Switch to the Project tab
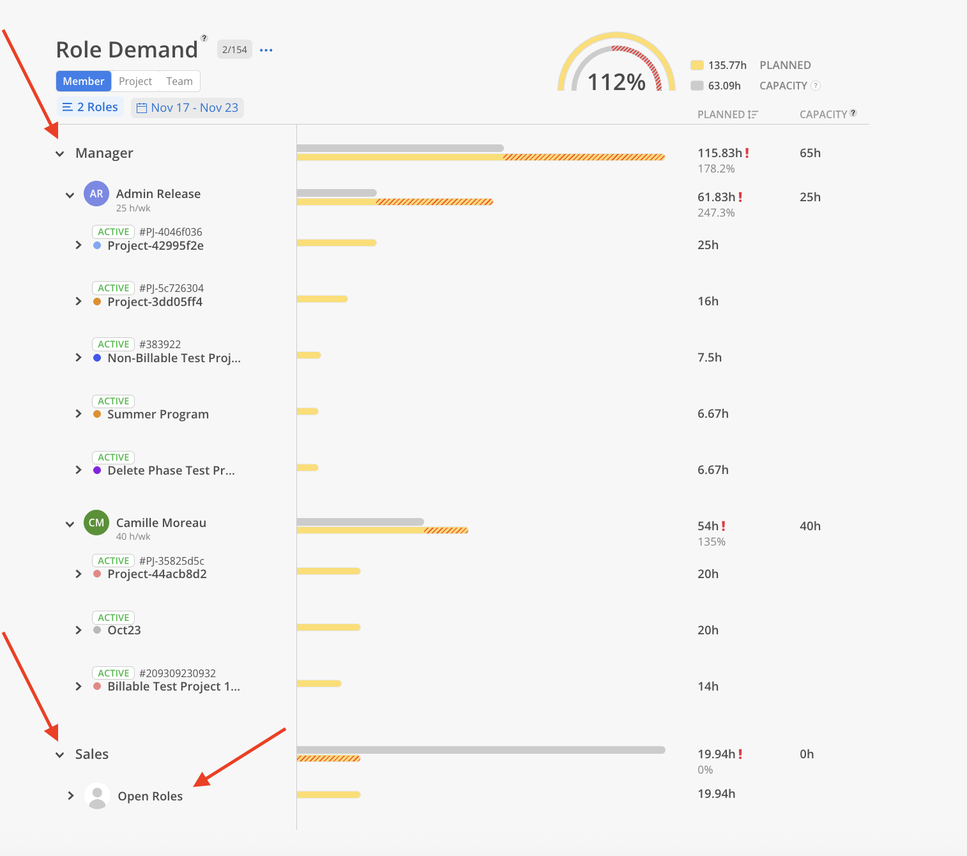Screen dimensions: 967x856 pos(135,81)
